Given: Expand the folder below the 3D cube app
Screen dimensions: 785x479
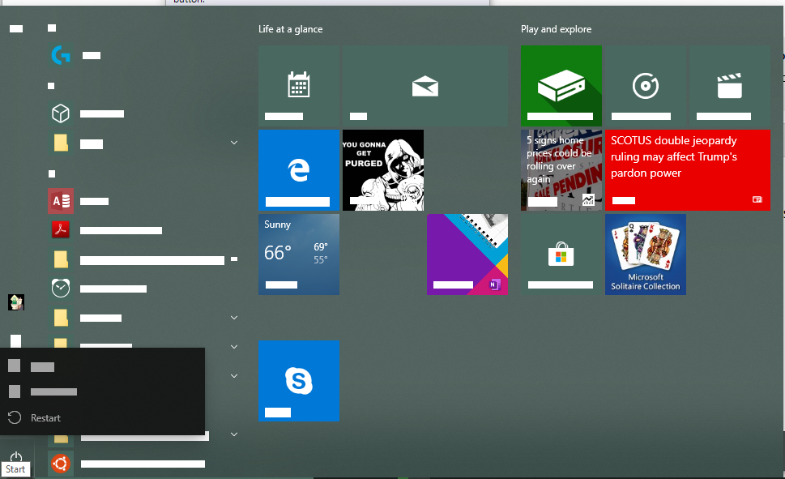Looking at the screenshot, I should (234, 143).
